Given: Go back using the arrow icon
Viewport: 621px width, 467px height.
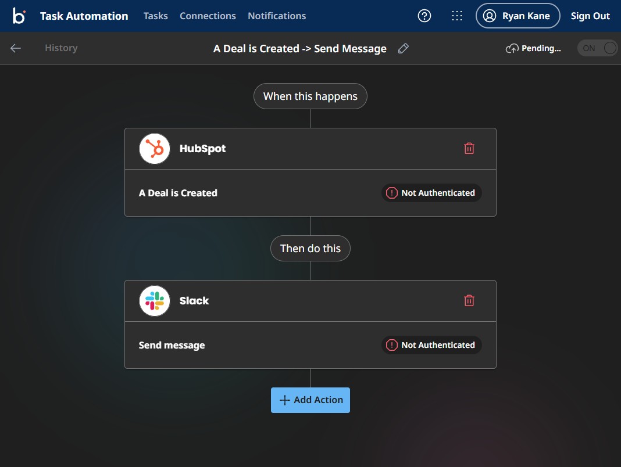Looking at the screenshot, I should coord(15,48).
